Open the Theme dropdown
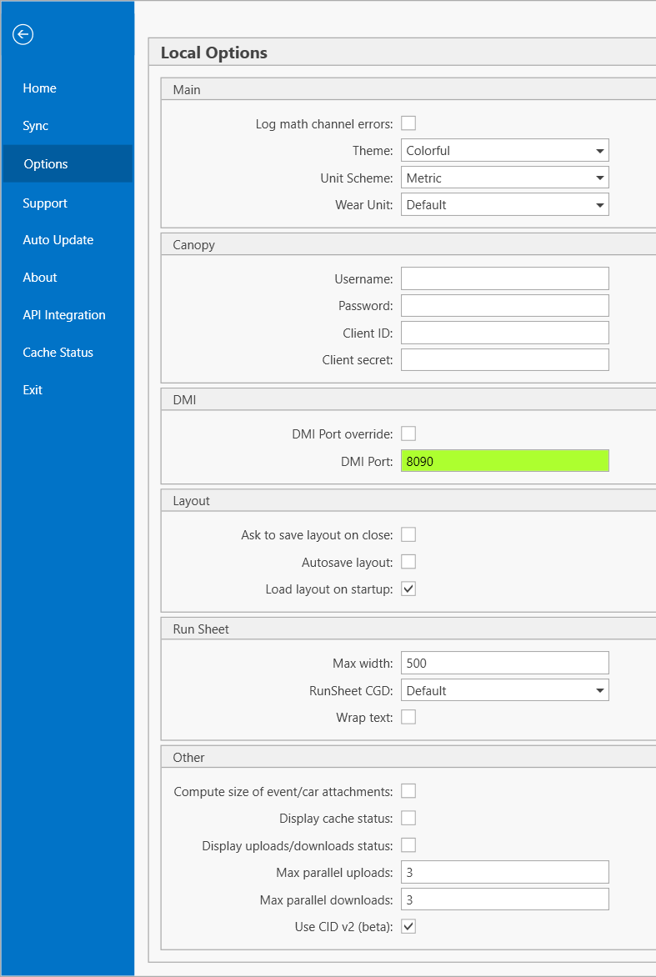 point(504,151)
